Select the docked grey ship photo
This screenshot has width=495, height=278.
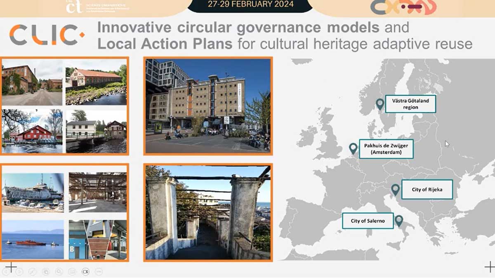click(x=33, y=193)
